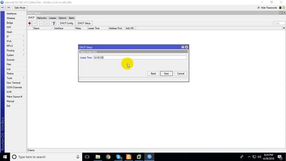286x161 pixels.
Task: Click the enable (checkmark) toolbar icon
Action: tap(42, 23)
